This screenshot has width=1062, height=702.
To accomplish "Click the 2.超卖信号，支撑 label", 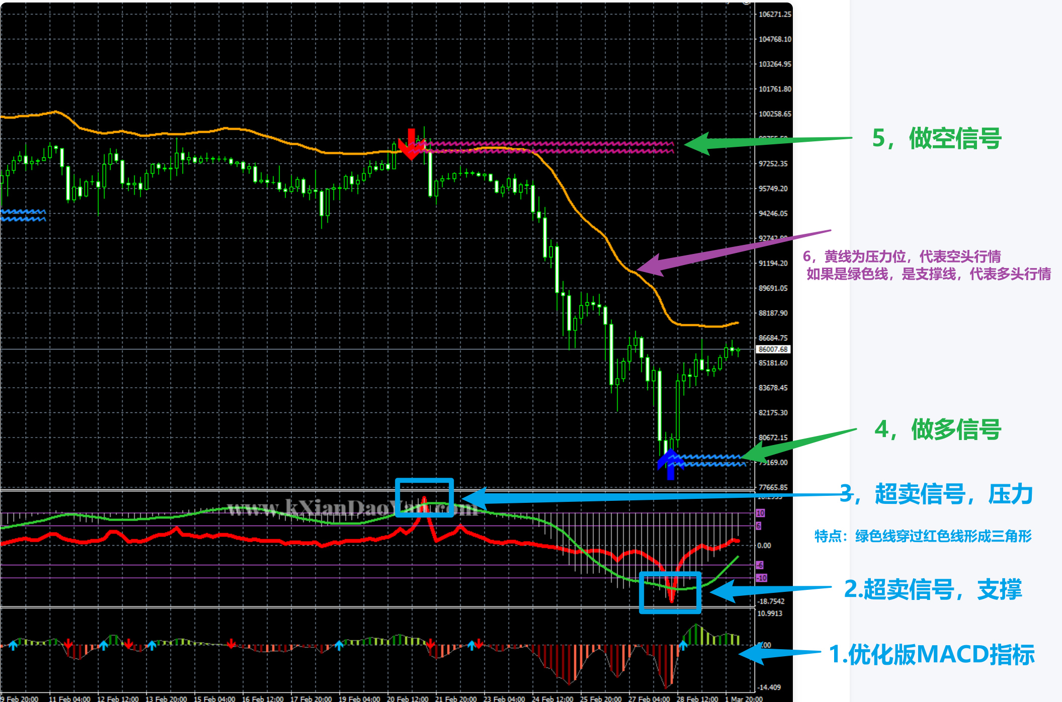I will tap(933, 589).
